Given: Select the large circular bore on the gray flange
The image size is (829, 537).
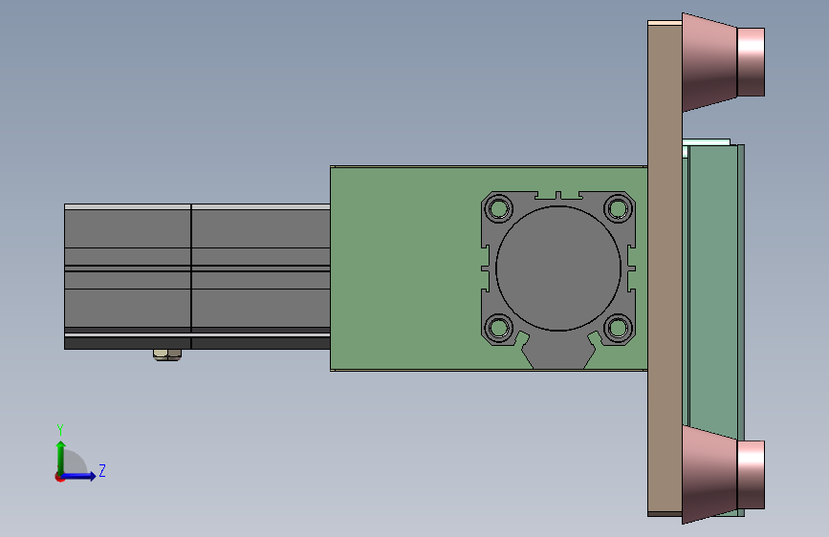Looking at the screenshot, I should coord(558,268).
